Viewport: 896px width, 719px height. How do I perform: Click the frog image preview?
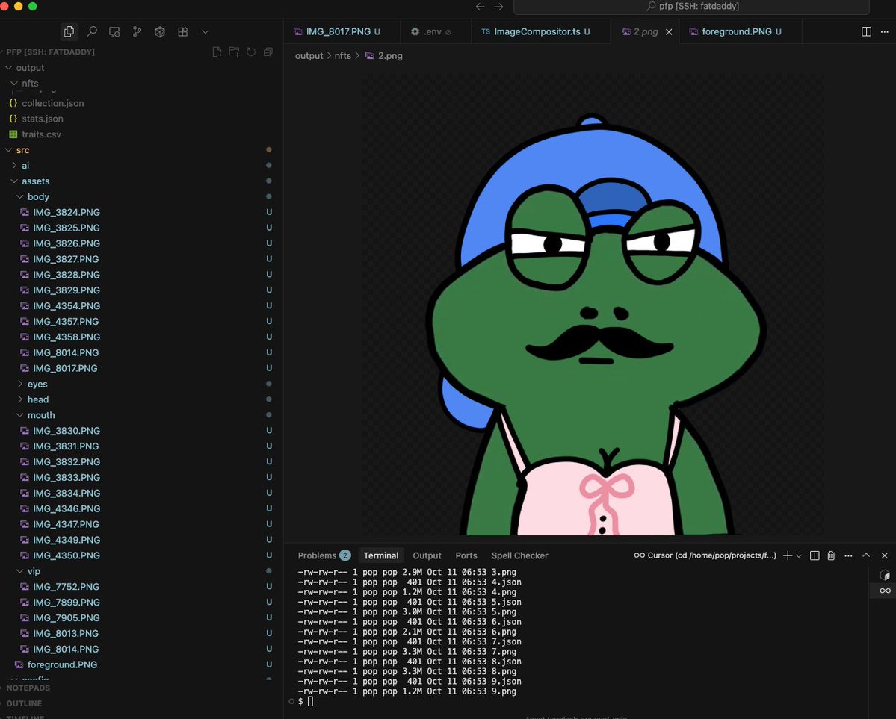tap(592, 305)
